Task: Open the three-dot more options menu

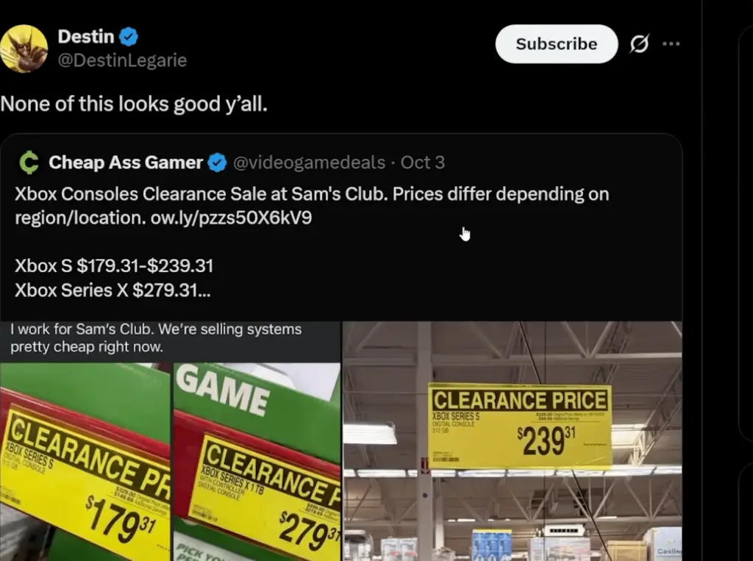Action: point(671,43)
